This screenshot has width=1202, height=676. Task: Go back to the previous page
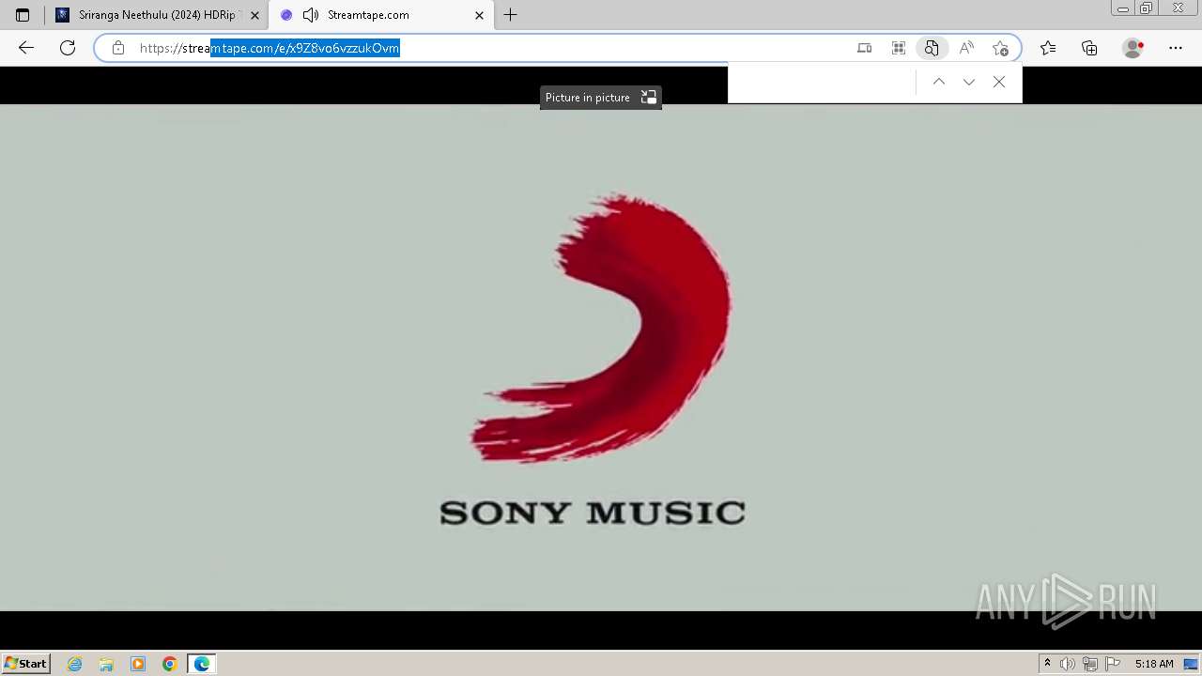tap(26, 48)
